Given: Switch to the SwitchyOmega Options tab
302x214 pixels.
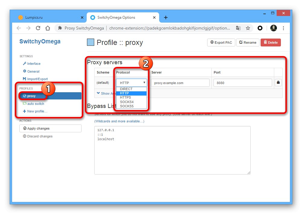Looking at the screenshot, I should (123, 17).
